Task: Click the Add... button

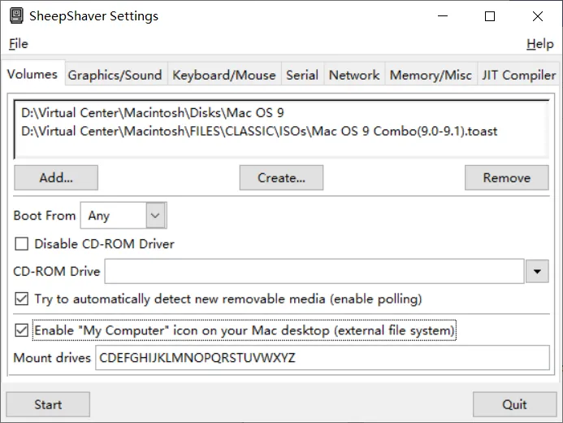Action: 56,177
